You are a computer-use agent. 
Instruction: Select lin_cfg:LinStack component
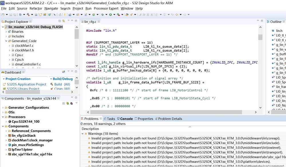(x=23, y=136)
